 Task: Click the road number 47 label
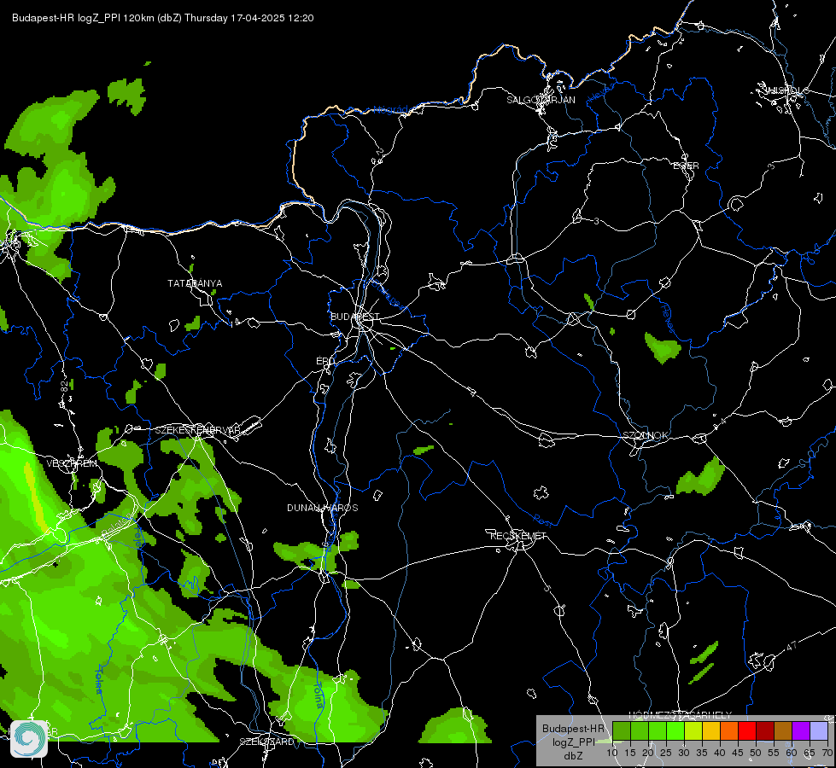click(792, 646)
